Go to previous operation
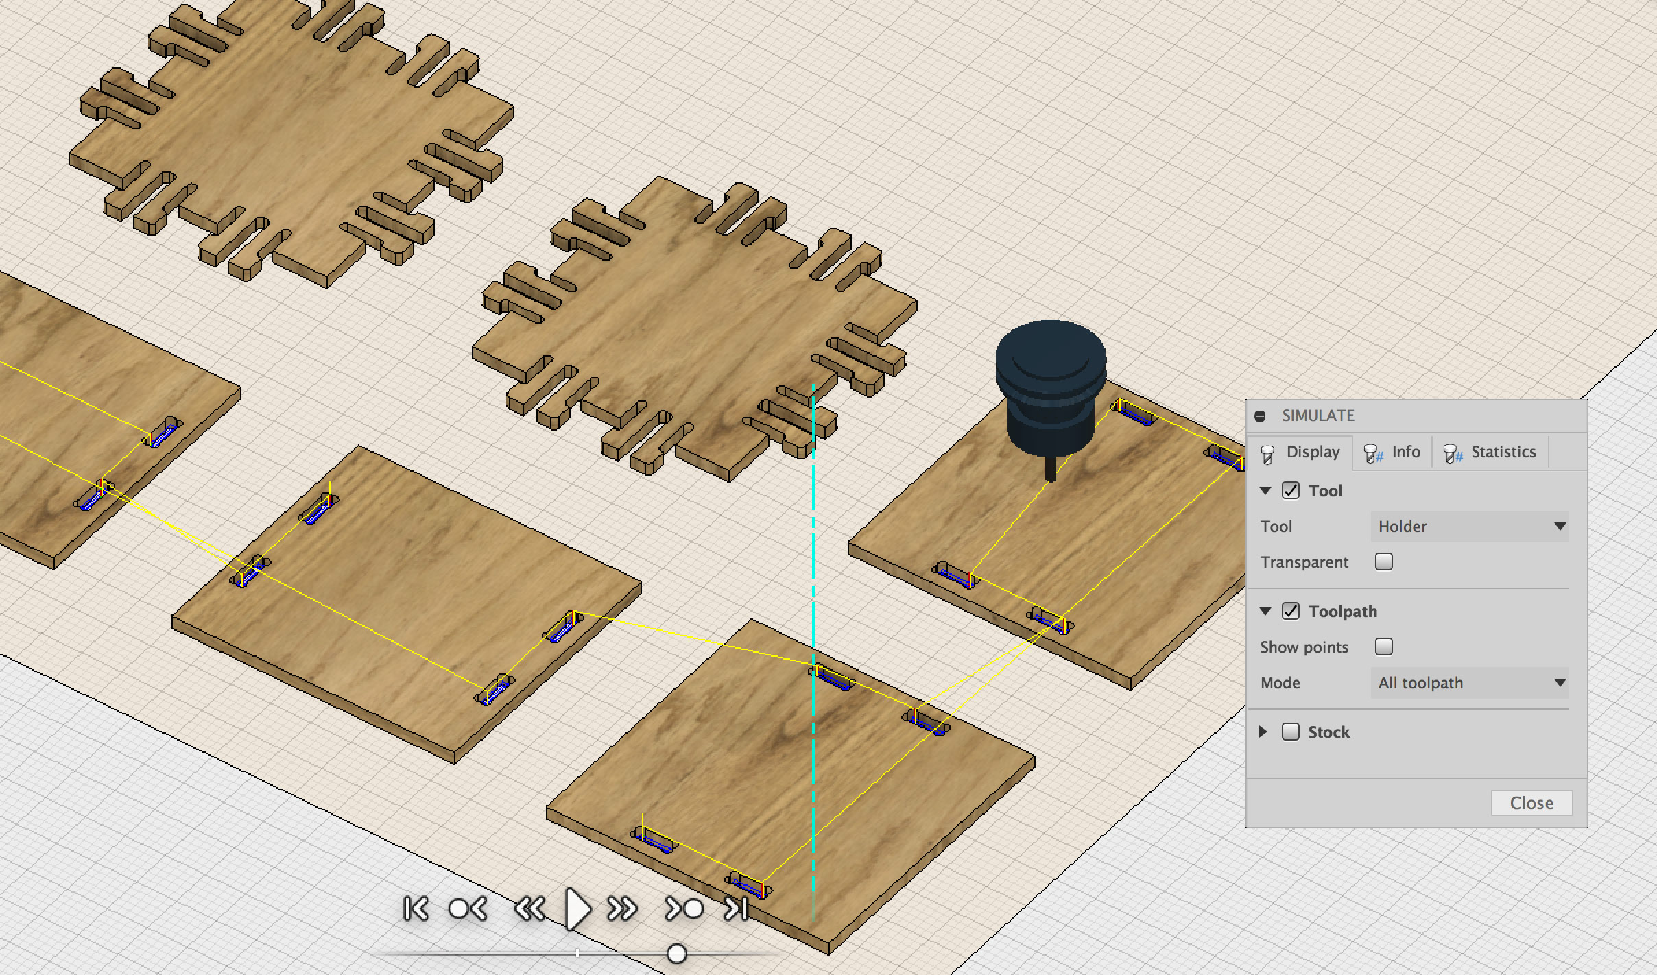 pos(468,908)
